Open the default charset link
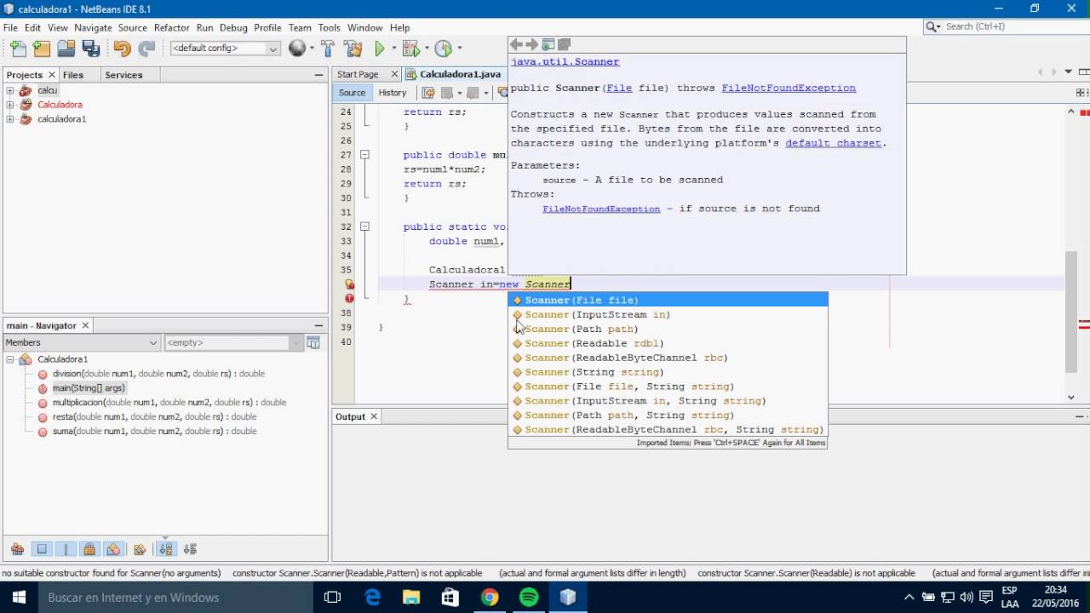The height and width of the screenshot is (613, 1090). [833, 143]
